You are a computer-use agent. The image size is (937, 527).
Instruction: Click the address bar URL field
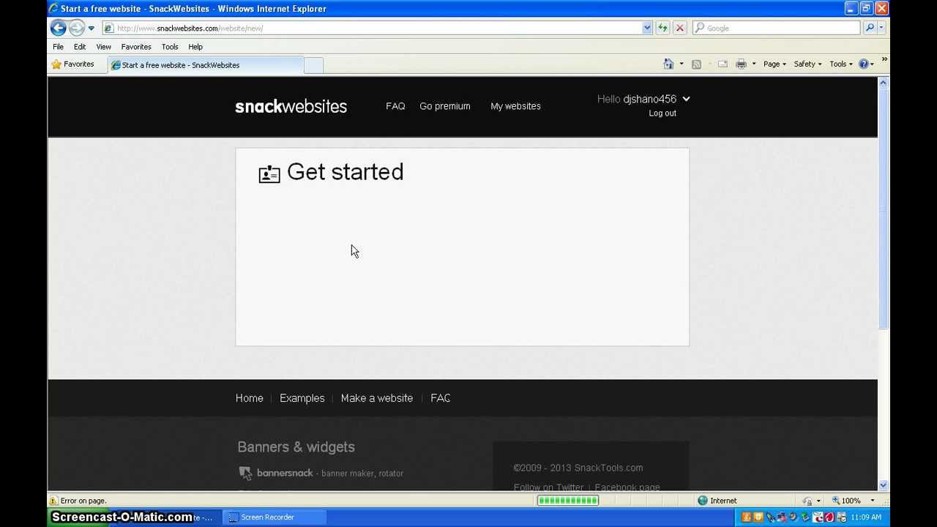pos(372,28)
